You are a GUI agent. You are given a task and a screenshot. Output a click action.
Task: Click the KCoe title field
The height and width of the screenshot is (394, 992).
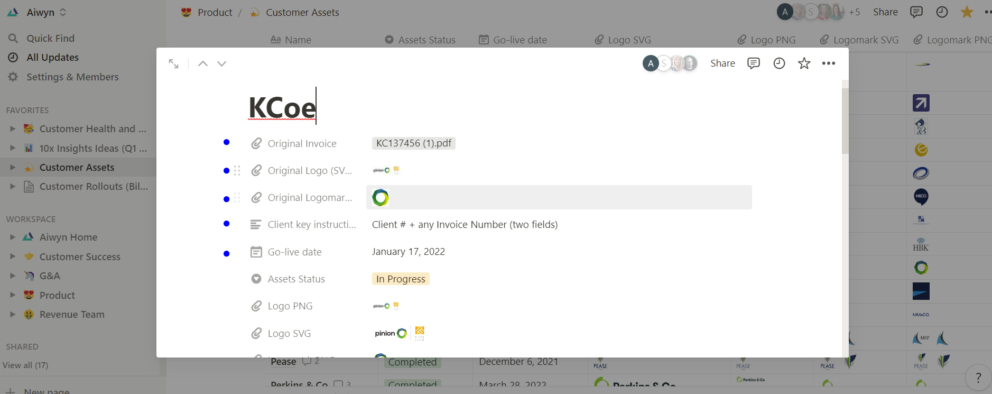click(282, 108)
